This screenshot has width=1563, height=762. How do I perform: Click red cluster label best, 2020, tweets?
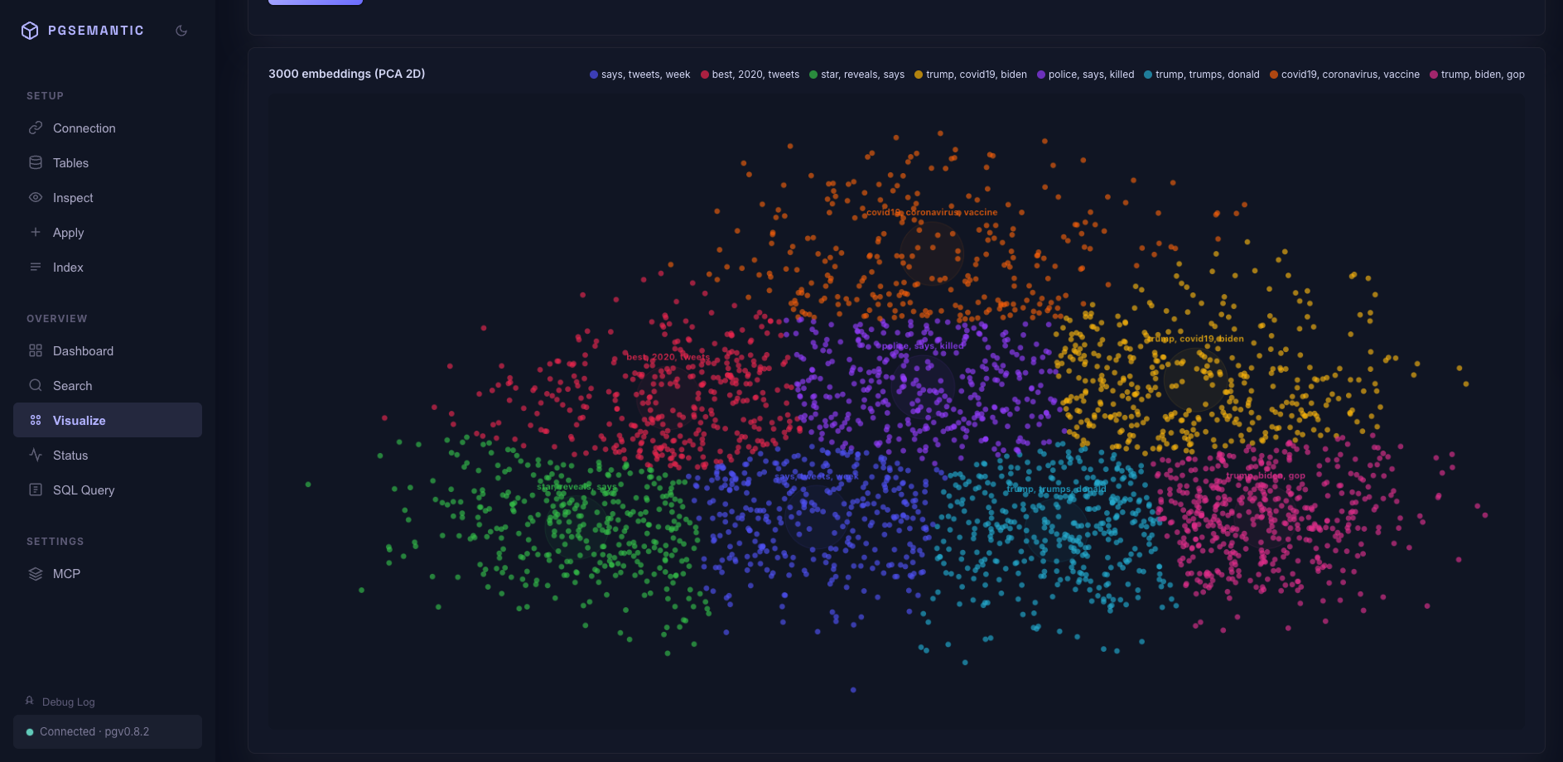coord(668,357)
